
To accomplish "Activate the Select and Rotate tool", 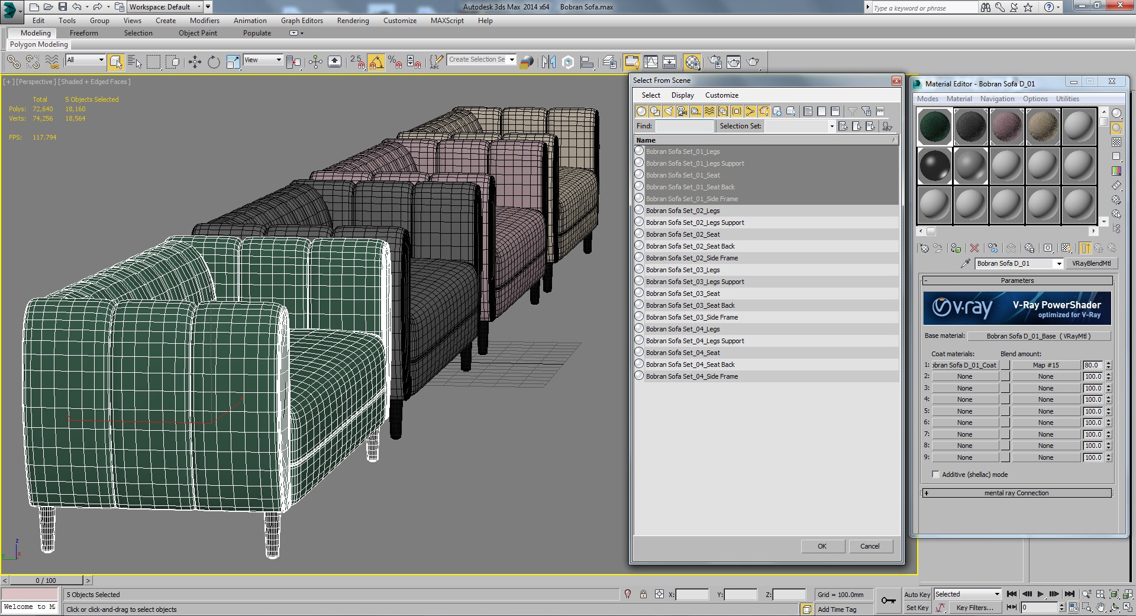I will point(214,62).
